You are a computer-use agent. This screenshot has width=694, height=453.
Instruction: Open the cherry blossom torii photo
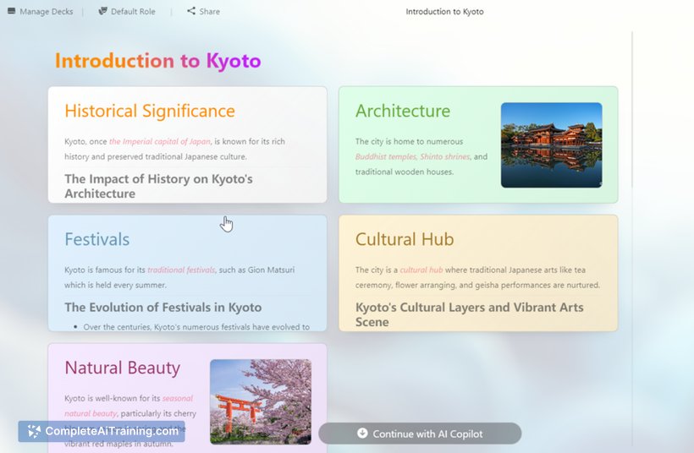261,401
